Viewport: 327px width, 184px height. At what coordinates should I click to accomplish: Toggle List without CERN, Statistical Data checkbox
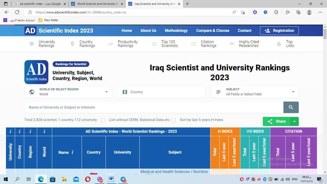103,120
